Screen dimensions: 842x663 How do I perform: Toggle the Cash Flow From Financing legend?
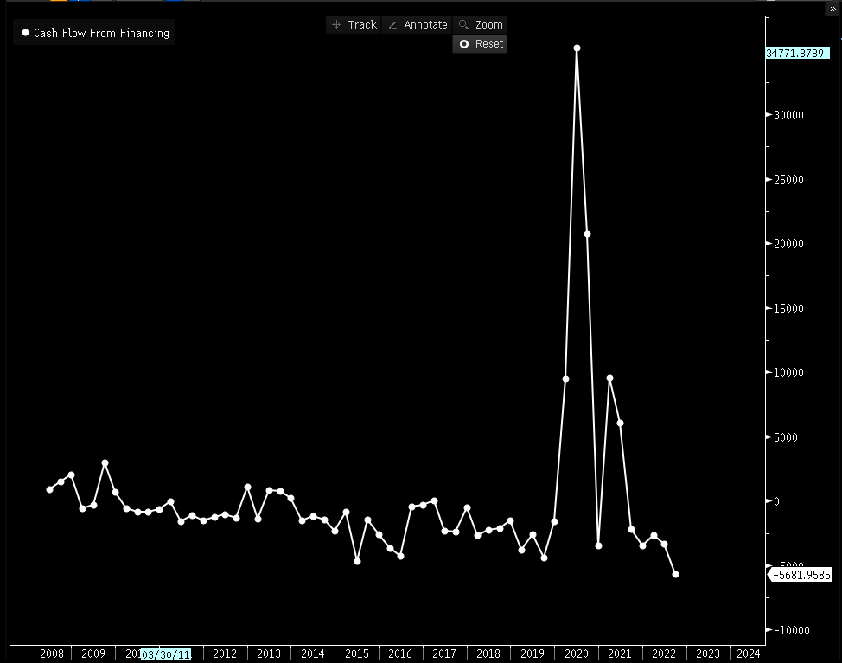(101, 33)
